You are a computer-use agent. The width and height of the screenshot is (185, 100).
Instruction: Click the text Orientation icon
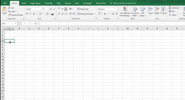(71, 9)
